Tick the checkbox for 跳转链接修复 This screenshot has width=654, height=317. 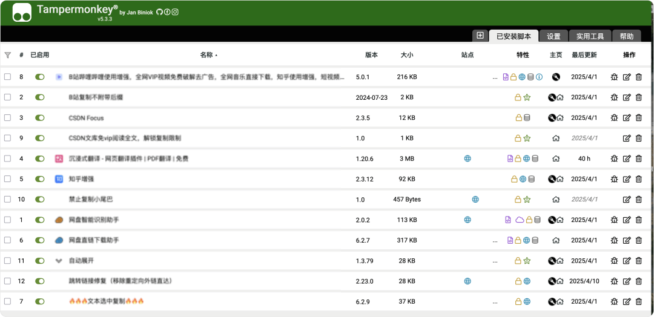[7, 281]
